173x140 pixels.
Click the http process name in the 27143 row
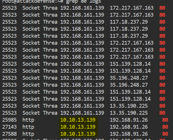[28, 127]
